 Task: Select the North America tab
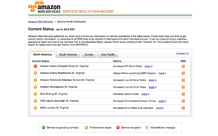tap(42, 54)
